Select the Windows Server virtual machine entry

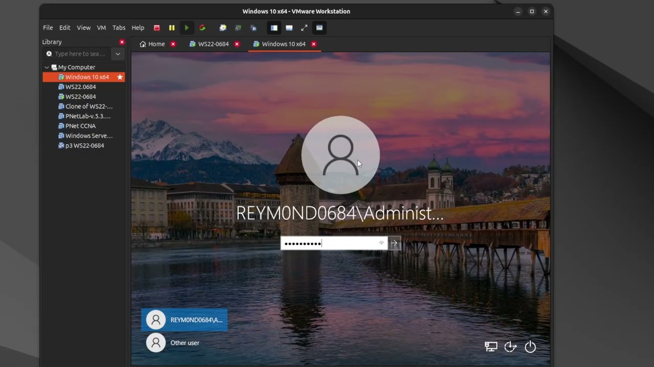[85, 136]
